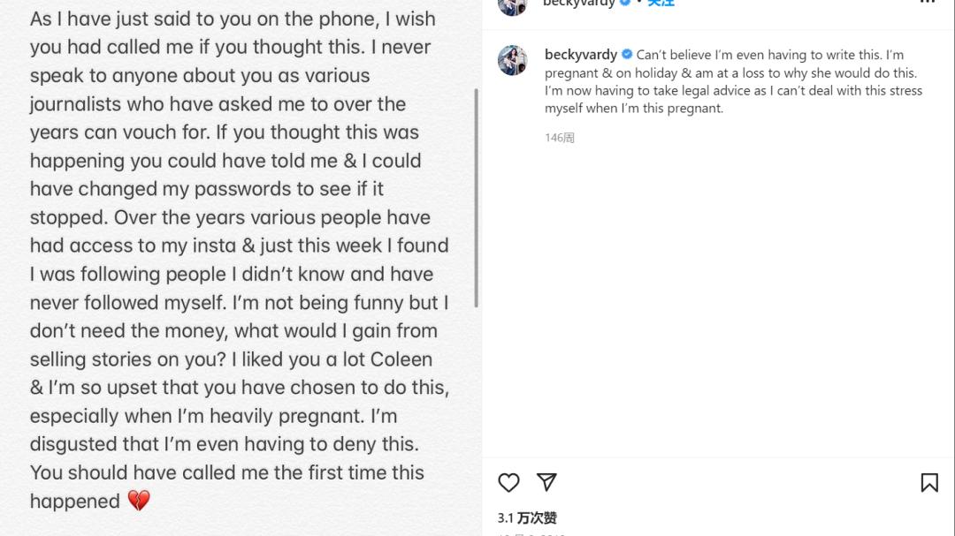955x536 pixels.
Task: Open more options menu at top right
Action: 927,3
